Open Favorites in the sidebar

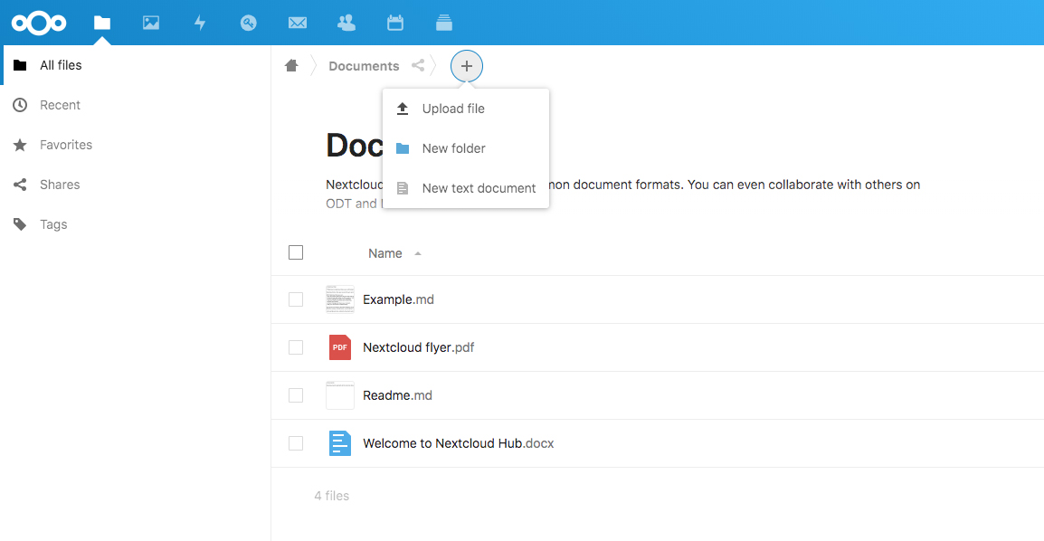pyautogui.click(x=135, y=145)
